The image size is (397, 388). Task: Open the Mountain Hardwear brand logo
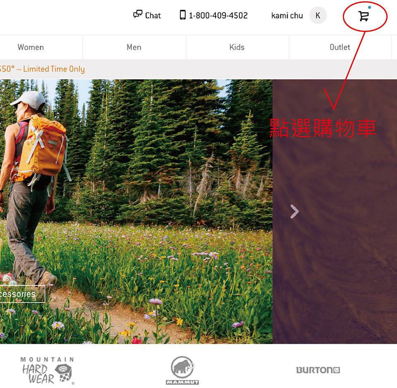click(x=47, y=370)
